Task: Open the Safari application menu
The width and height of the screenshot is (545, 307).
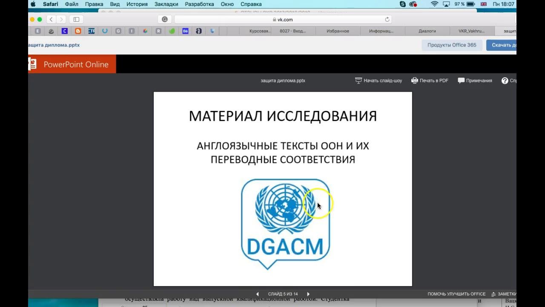Action: [51, 4]
